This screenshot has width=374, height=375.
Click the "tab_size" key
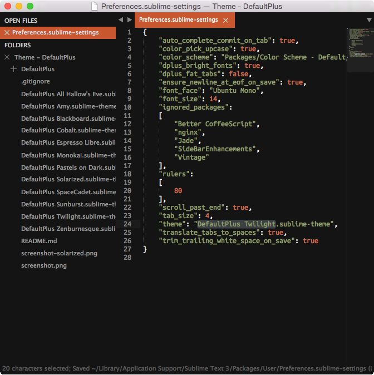point(178,216)
